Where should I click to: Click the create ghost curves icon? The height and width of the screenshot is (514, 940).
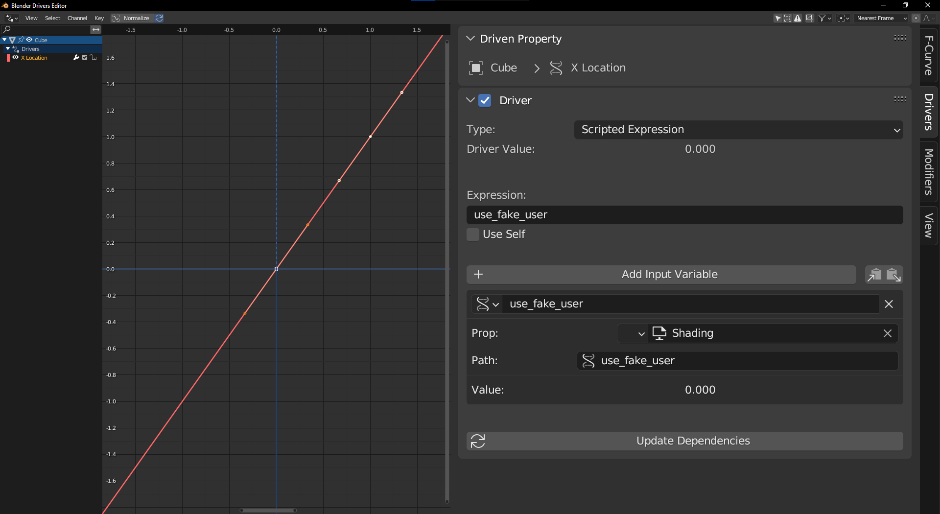click(x=810, y=18)
